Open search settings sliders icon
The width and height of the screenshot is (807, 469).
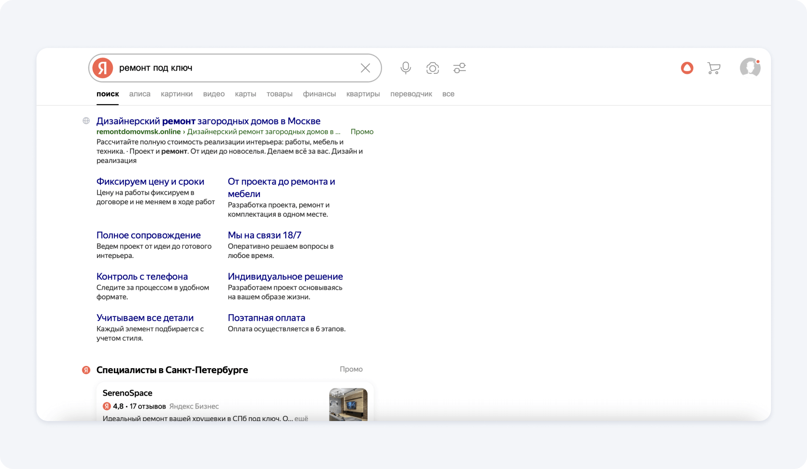[460, 68]
